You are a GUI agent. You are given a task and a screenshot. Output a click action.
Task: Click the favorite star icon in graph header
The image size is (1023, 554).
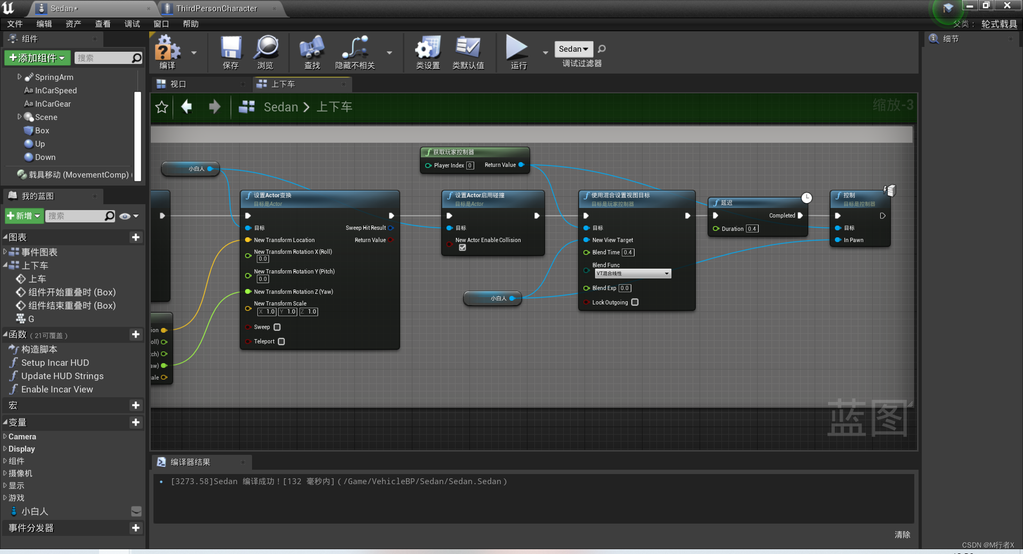162,107
